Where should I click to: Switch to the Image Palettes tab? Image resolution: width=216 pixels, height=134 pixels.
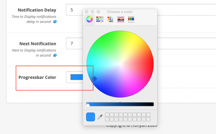(x=121, y=19)
